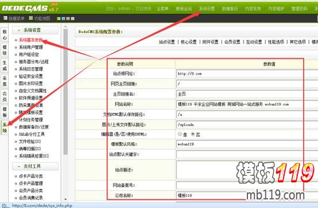
Task: Open 内容维护 in top navigation
Action: click(x=276, y=9)
